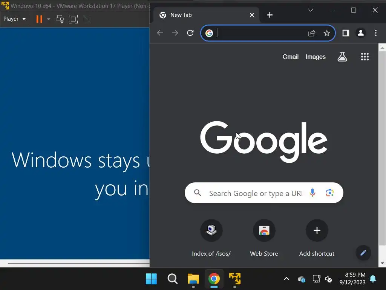Viewport: 386px width, 290px height.
Task: Close the Chrome window
Action: coord(375,10)
